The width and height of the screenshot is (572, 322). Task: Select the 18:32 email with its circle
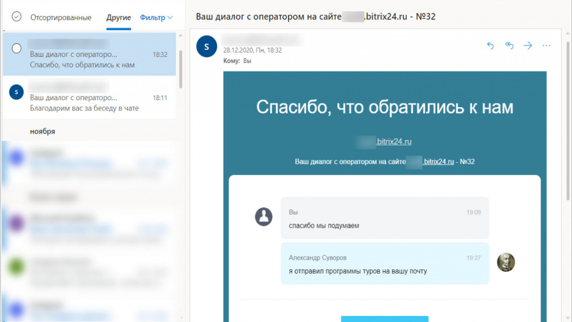click(x=16, y=48)
